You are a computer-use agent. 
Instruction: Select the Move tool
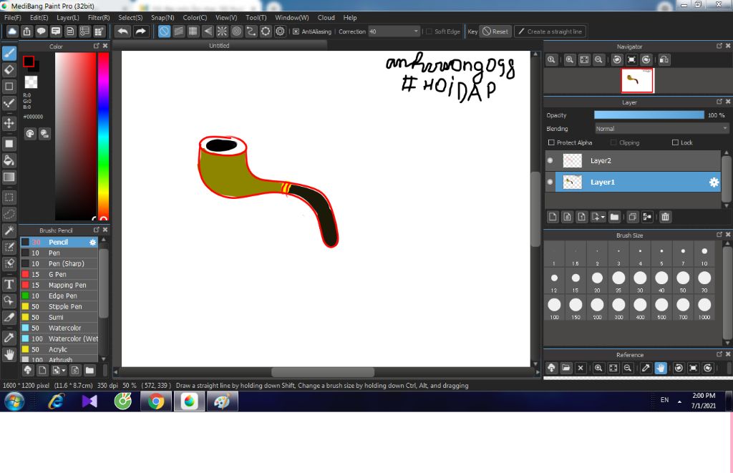pyautogui.click(x=9, y=123)
